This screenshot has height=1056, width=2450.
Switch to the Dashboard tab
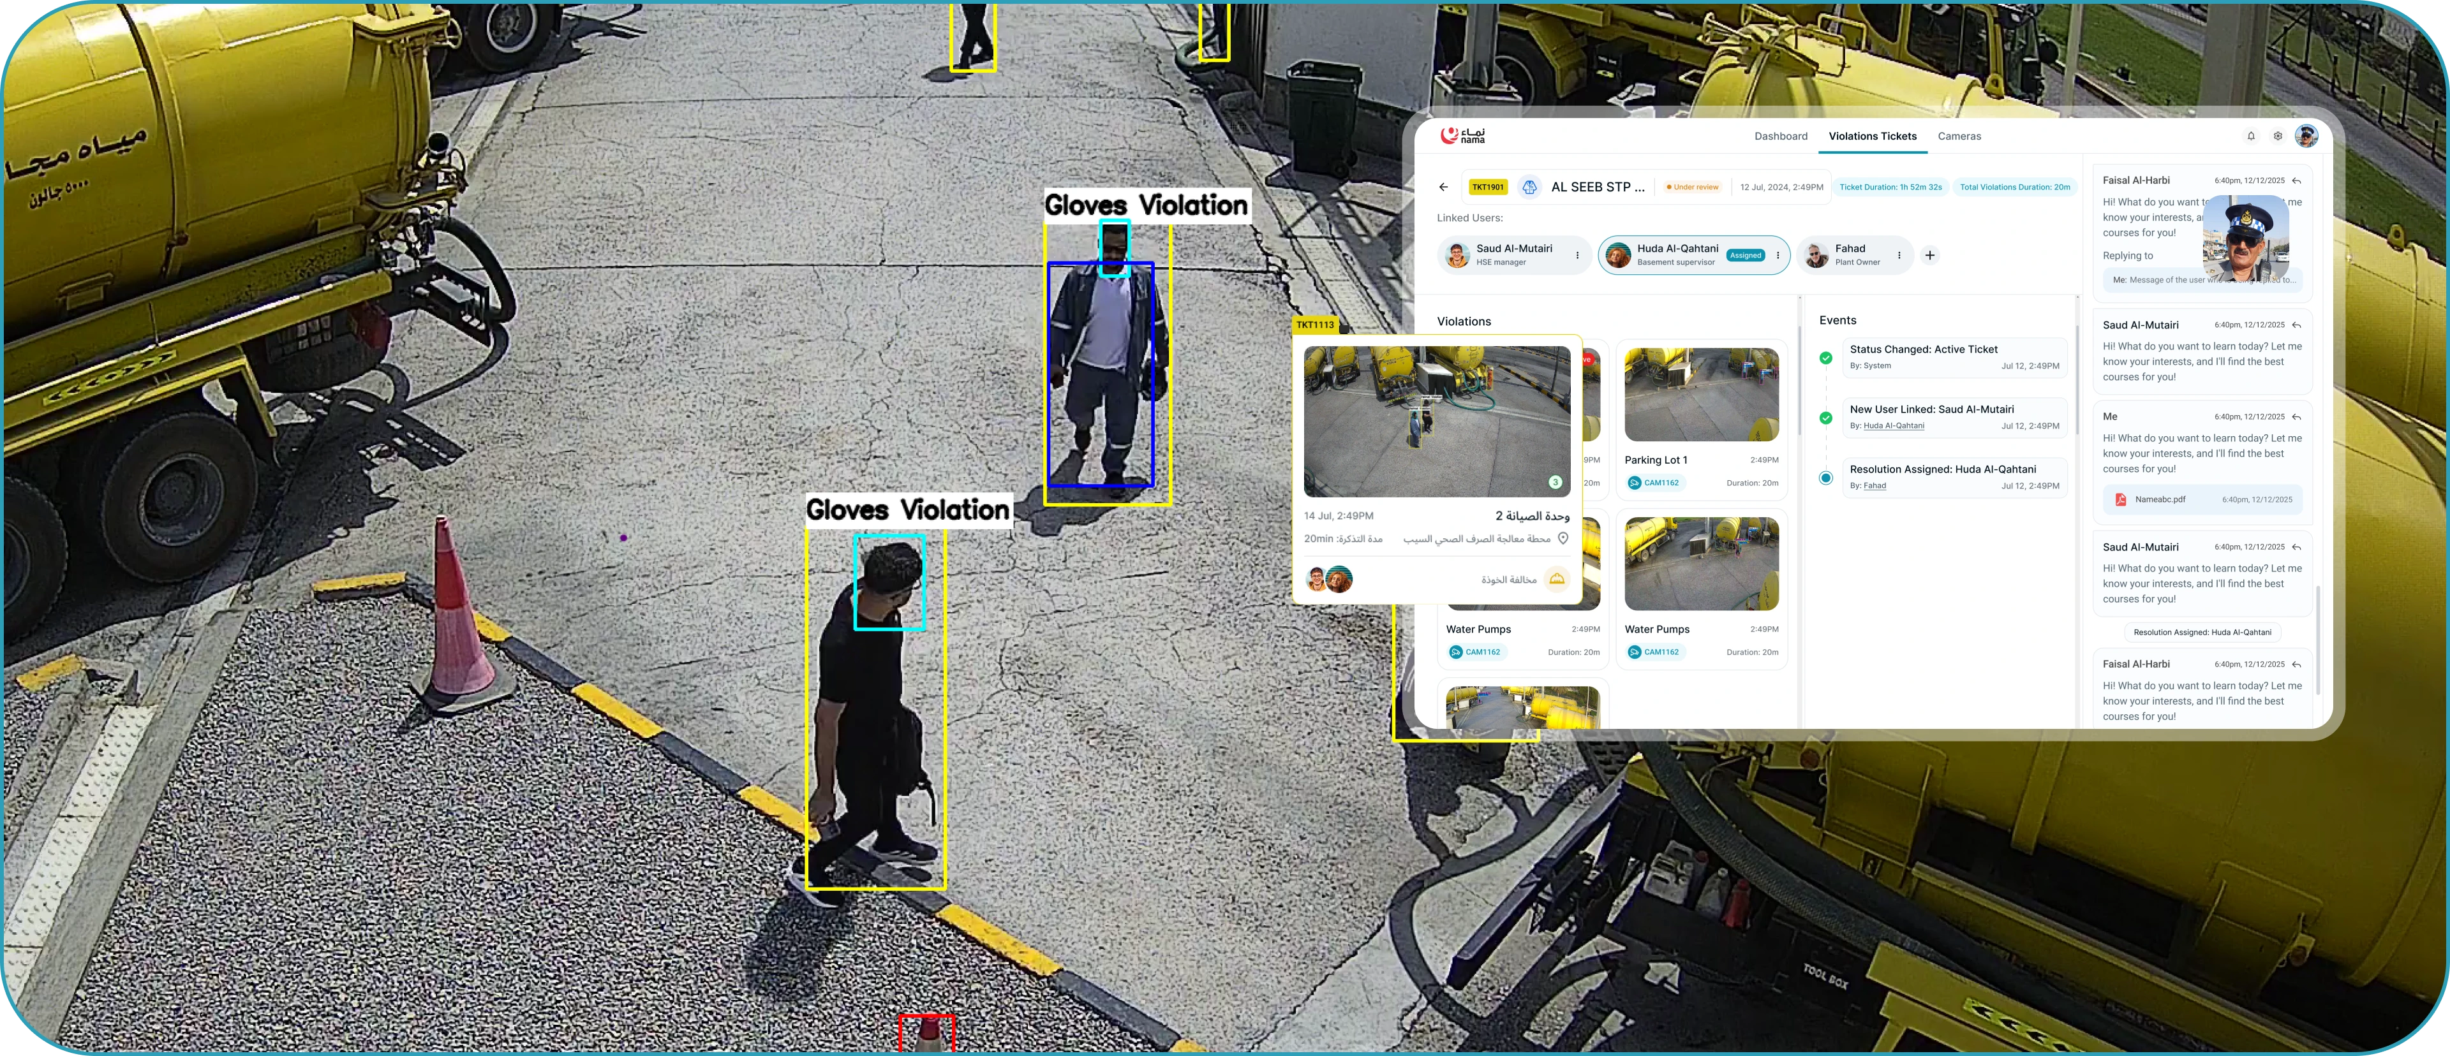pyautogui.click(x=1781, y=136)
